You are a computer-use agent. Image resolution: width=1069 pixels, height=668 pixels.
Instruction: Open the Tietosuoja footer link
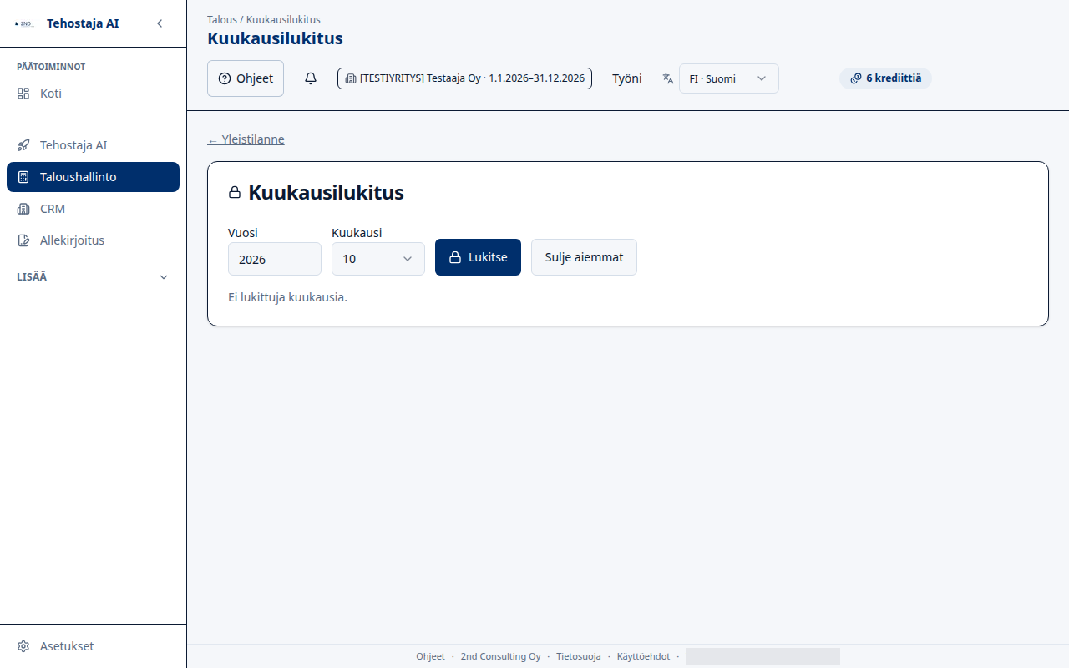coord(579,656)
